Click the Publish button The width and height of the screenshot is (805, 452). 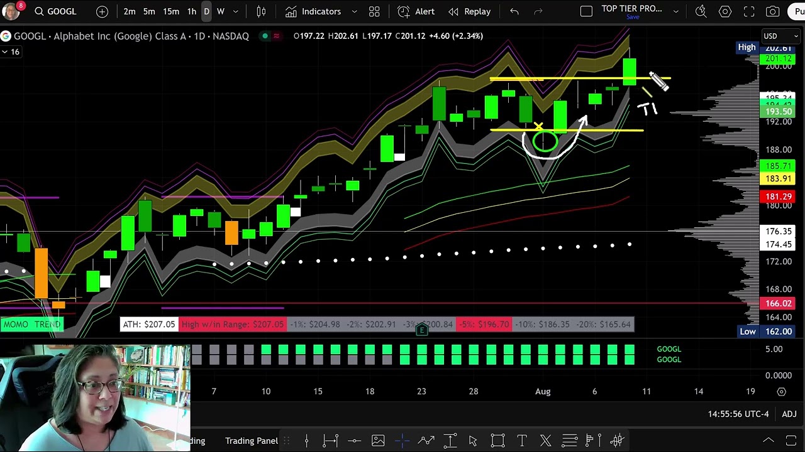click(797, 11)
